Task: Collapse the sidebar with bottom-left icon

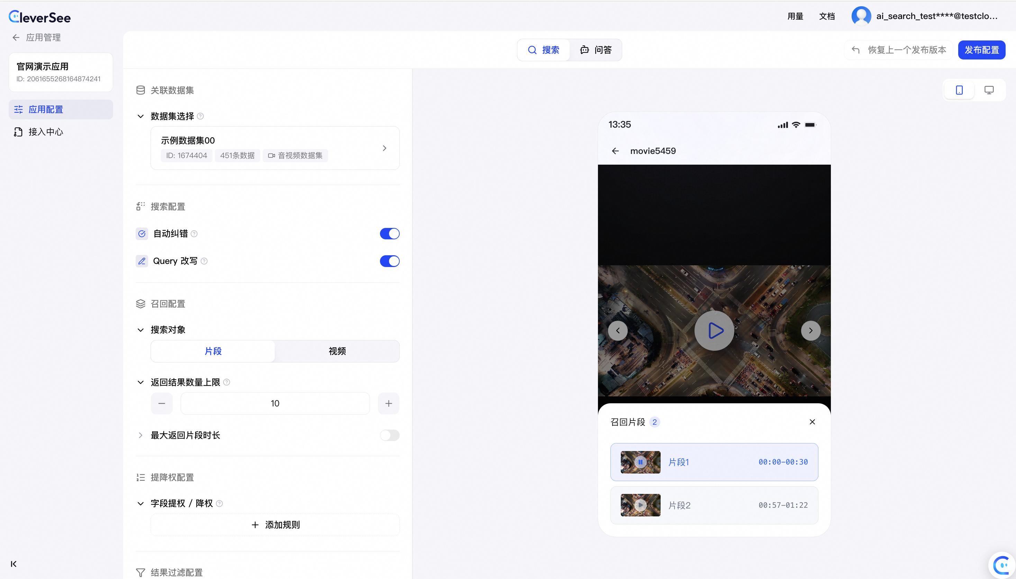Action: tap(14, 564)
